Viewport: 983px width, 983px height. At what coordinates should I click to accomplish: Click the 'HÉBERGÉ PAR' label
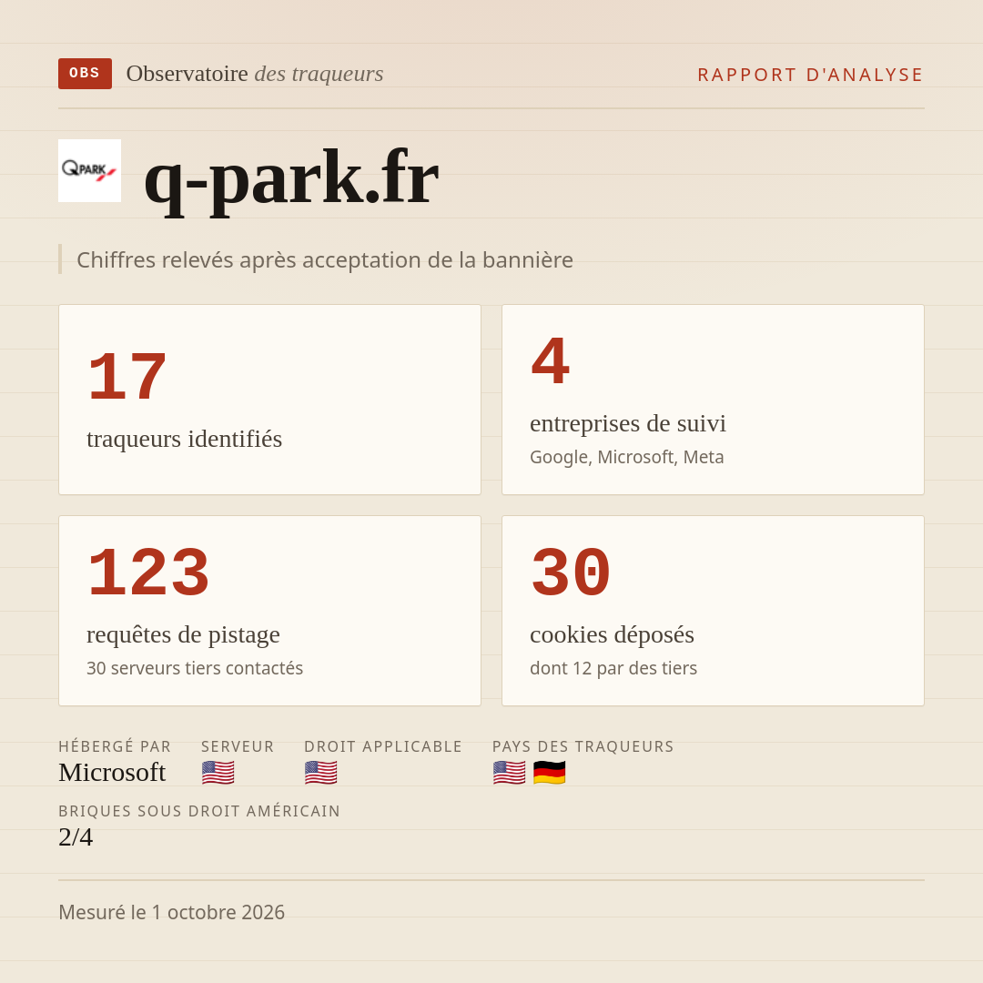click(x=115, y=746)
